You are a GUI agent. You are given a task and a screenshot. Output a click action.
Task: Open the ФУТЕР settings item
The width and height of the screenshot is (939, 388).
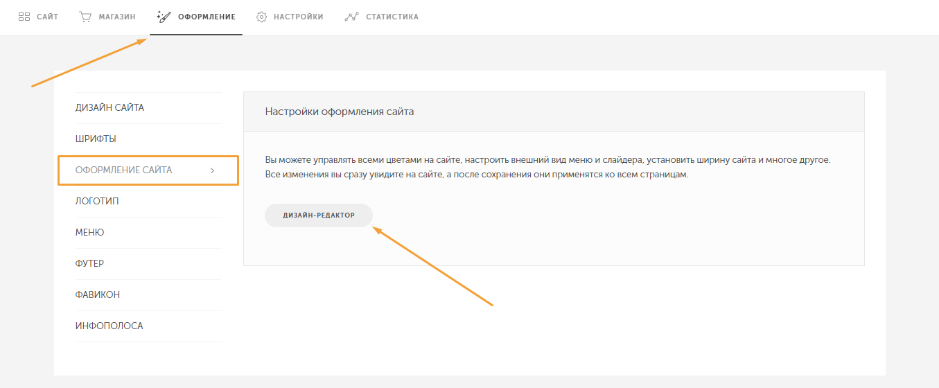click(89, 264)
